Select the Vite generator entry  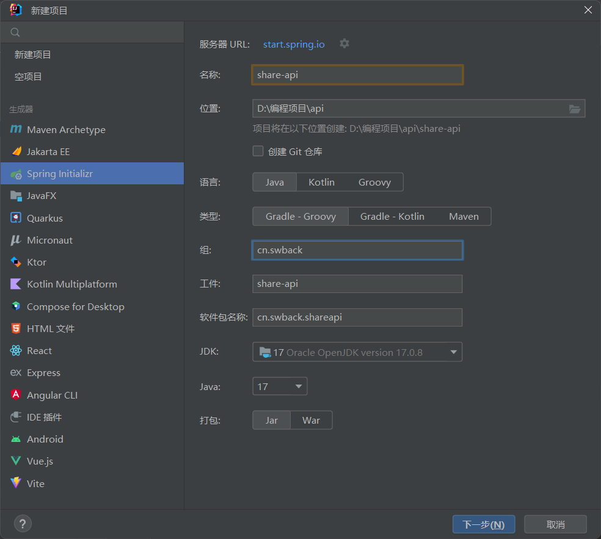tap(92, 483)
